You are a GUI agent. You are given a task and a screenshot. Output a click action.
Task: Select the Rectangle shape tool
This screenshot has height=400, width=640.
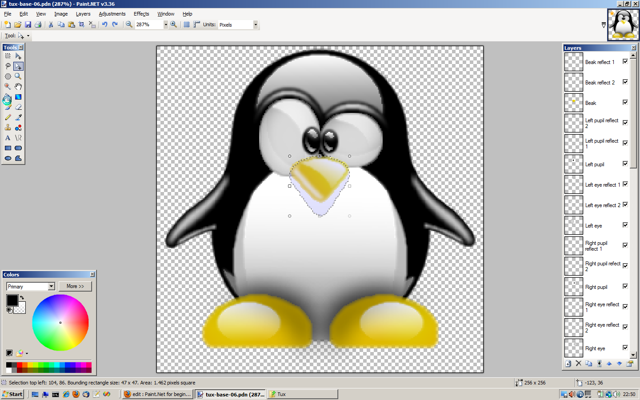(x=8, y=148)
